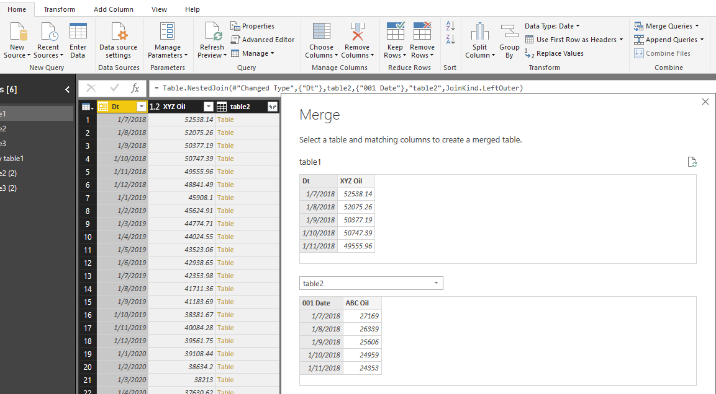716x394 pixels.
Task: Open the XYZ Oil column filter dropdown
Action: click(208, 107)
